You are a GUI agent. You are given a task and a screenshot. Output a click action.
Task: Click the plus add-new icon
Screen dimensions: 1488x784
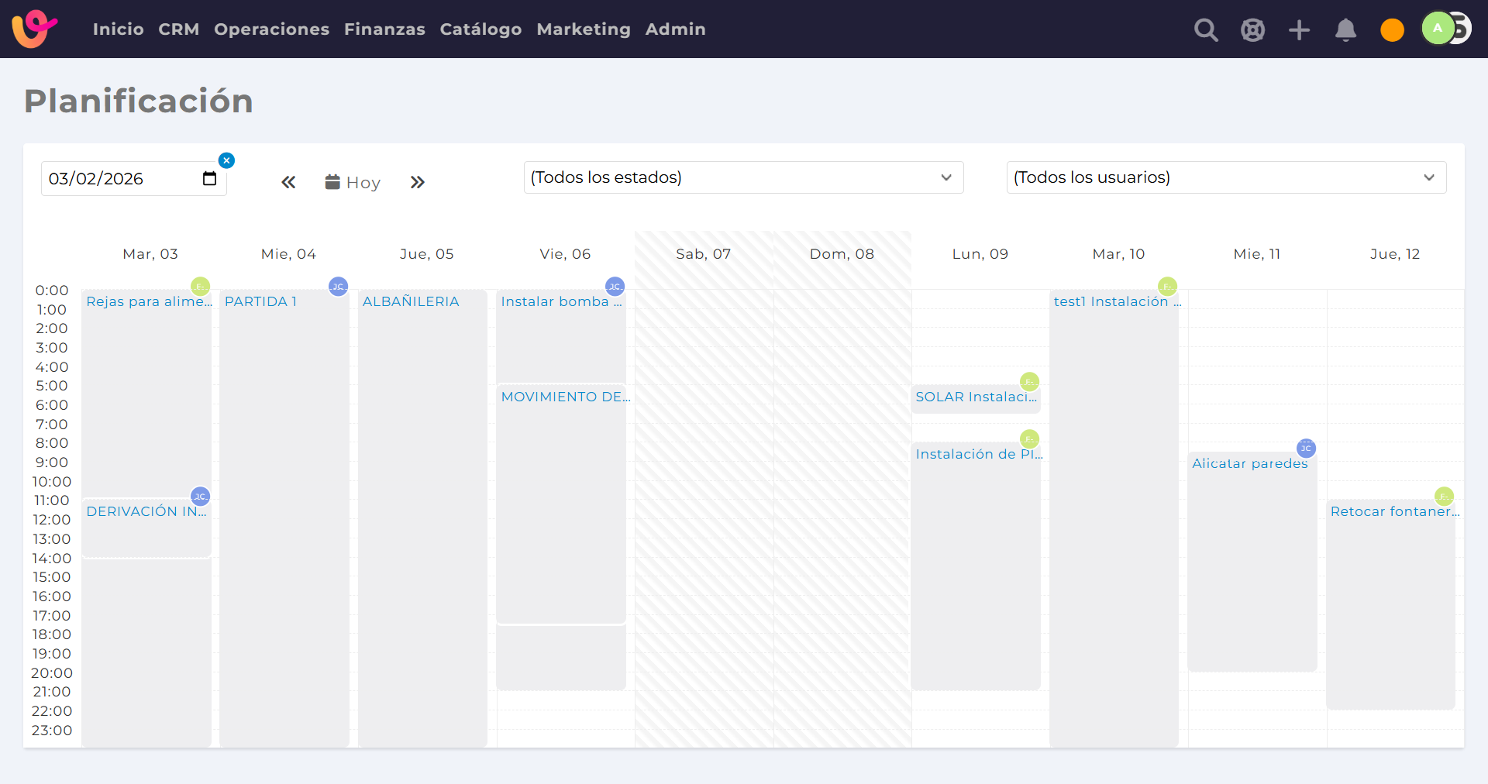1299,30
